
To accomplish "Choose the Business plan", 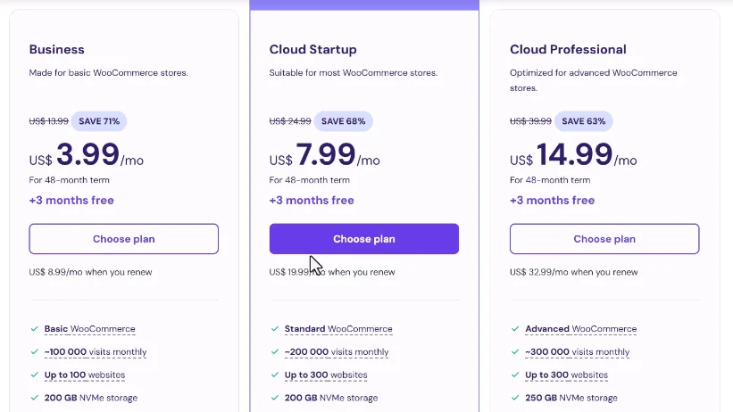I will pos(123,239).
